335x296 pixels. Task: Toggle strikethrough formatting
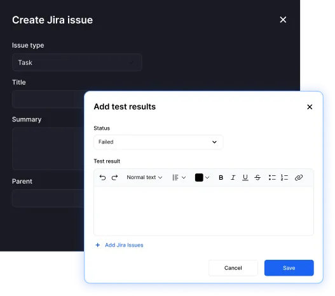(257, 177)
